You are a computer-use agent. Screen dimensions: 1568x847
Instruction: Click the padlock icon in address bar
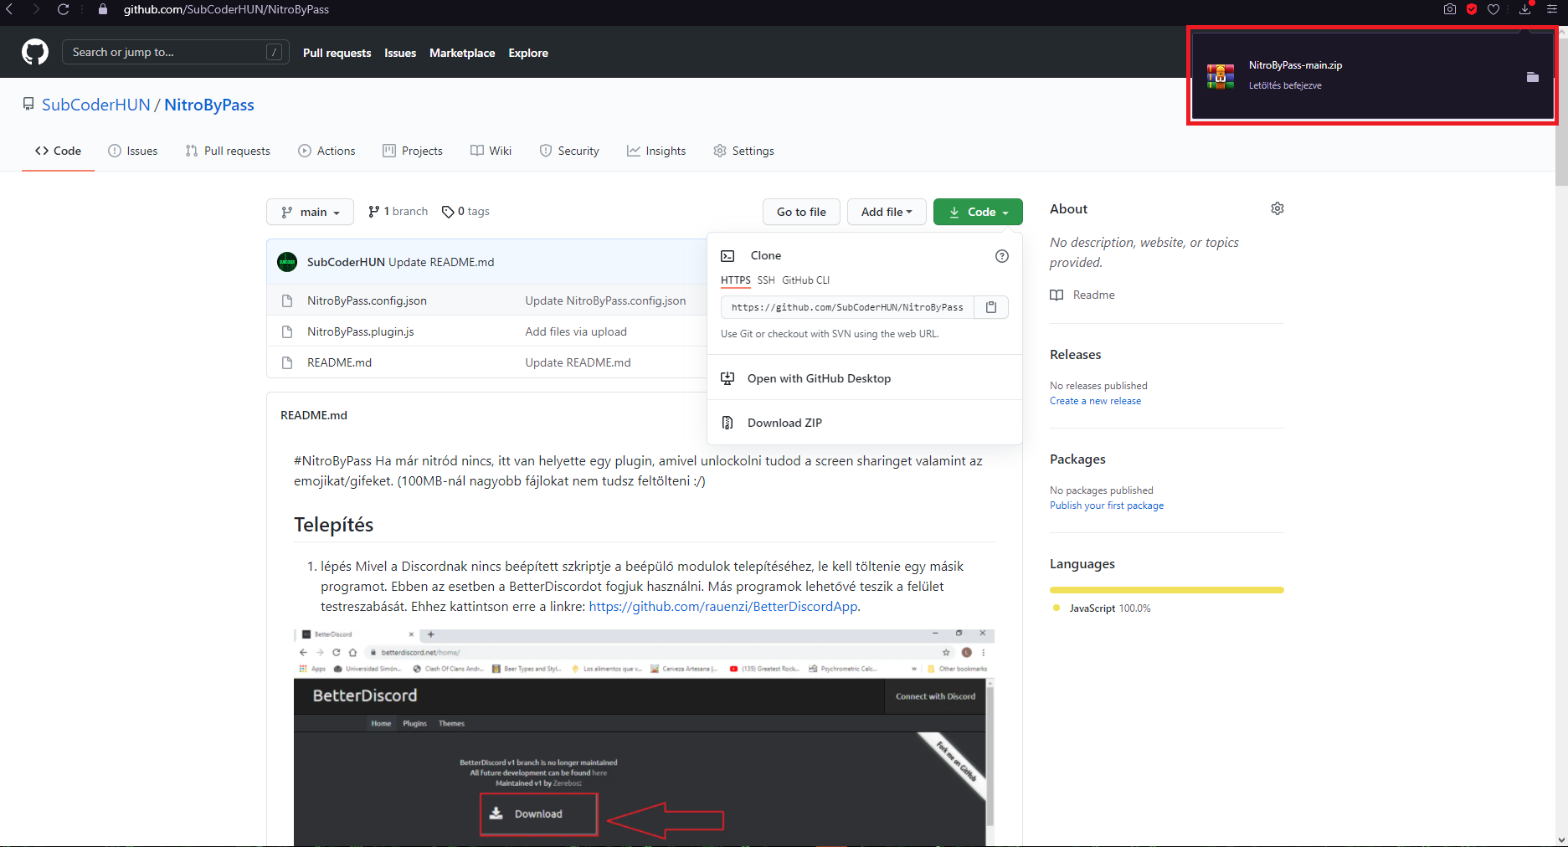click(103, 9)
